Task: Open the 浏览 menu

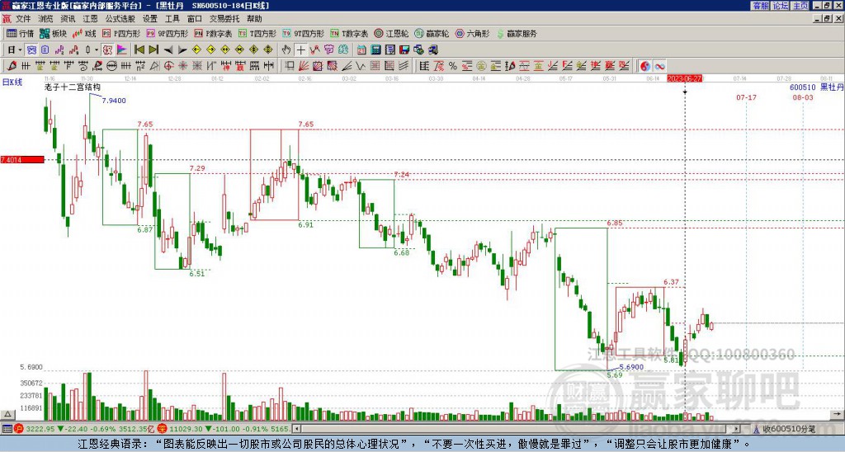Action: [x=45, y=19]
